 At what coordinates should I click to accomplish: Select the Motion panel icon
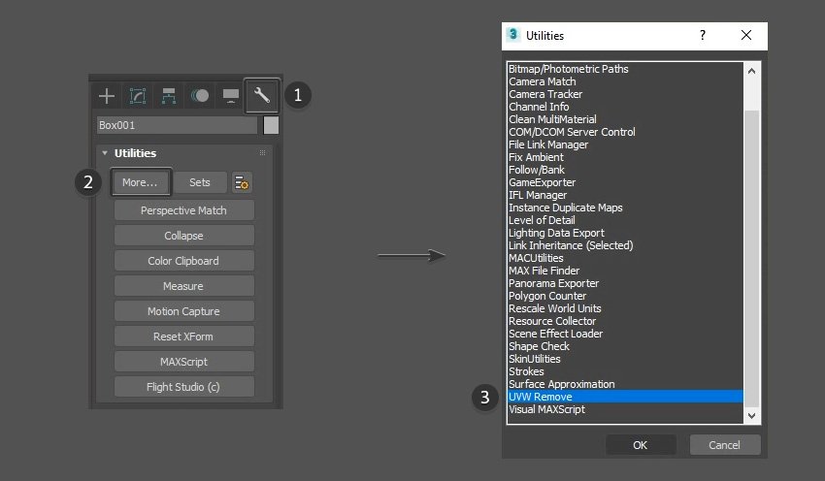coord(200,95)
